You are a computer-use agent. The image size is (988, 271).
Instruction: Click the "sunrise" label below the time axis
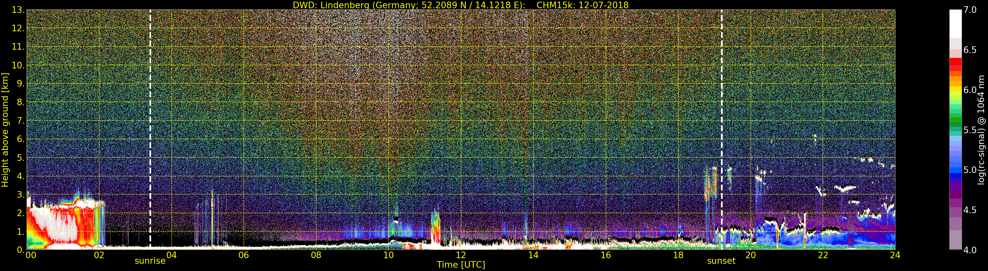tap(150, 261)
